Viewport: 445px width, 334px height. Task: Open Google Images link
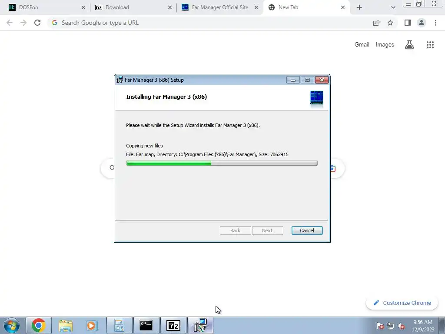(385, 45)
